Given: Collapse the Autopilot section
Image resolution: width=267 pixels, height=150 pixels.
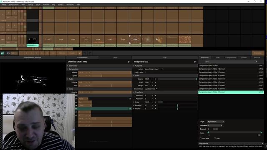Looking at the screenshot, I should 134,66.
